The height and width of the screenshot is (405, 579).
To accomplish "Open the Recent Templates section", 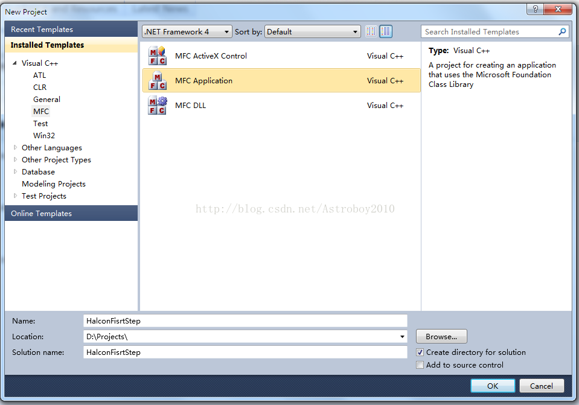I will pyautogui.click(x=71, y=29).
